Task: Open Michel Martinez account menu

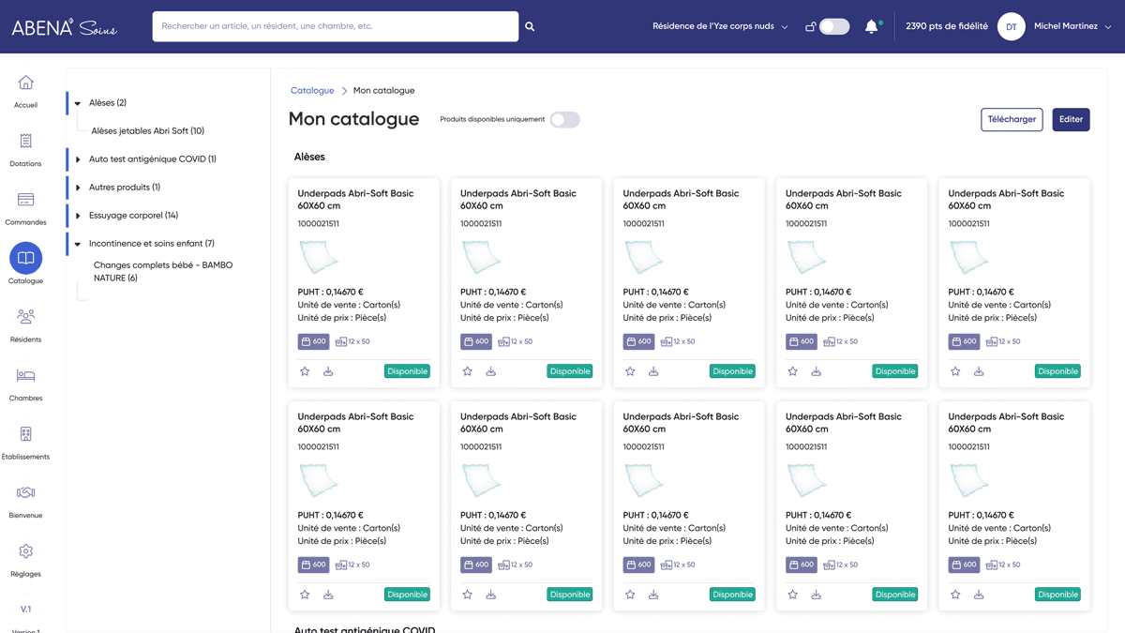Action: point(1072,26)
